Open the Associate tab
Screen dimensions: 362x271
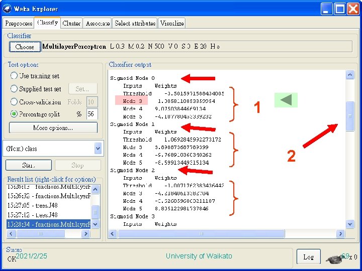point(98,23)
